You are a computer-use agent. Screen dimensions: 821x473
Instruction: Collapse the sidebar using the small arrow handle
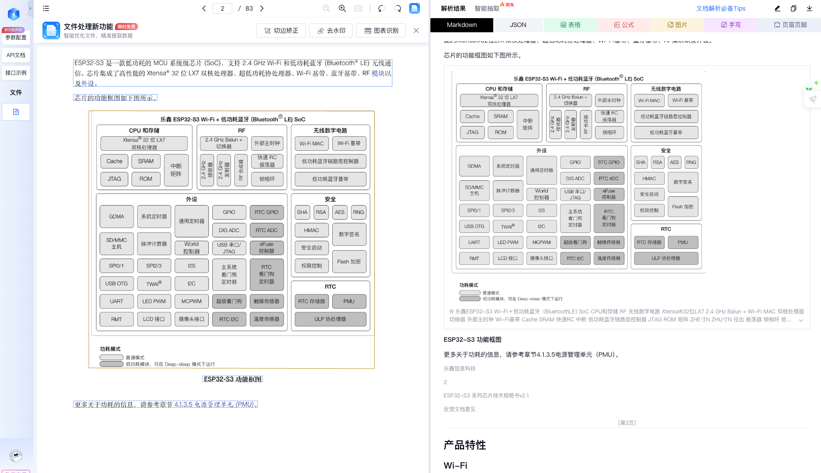31,8
